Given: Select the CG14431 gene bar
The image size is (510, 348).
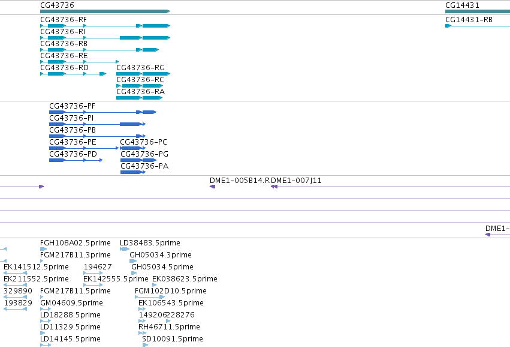Looking at the screenshot, I should pyautogui.click(x=478, y=11).
